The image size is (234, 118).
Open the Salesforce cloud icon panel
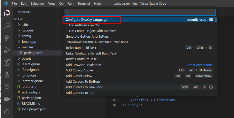(x=7, y=99)
